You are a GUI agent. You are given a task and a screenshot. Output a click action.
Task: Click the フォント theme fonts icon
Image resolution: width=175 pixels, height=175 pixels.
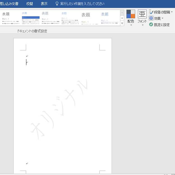[142, 14]
